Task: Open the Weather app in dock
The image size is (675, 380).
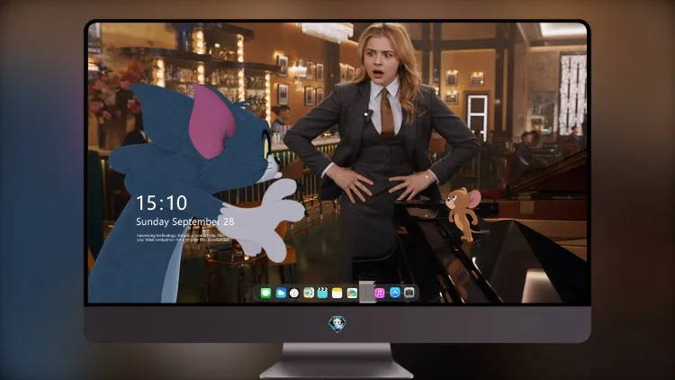Action: (280, 294)
